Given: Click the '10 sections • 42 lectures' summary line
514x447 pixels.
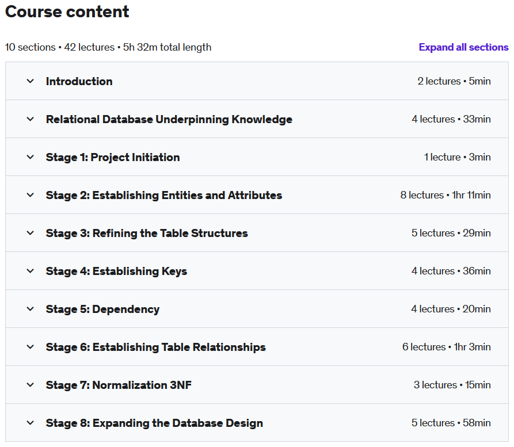Looking at the screenshot, I should pos(108,47).
